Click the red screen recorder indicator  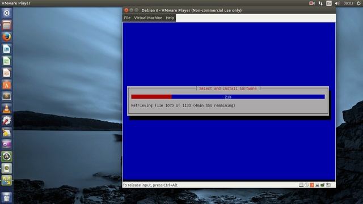pos(312,3)
